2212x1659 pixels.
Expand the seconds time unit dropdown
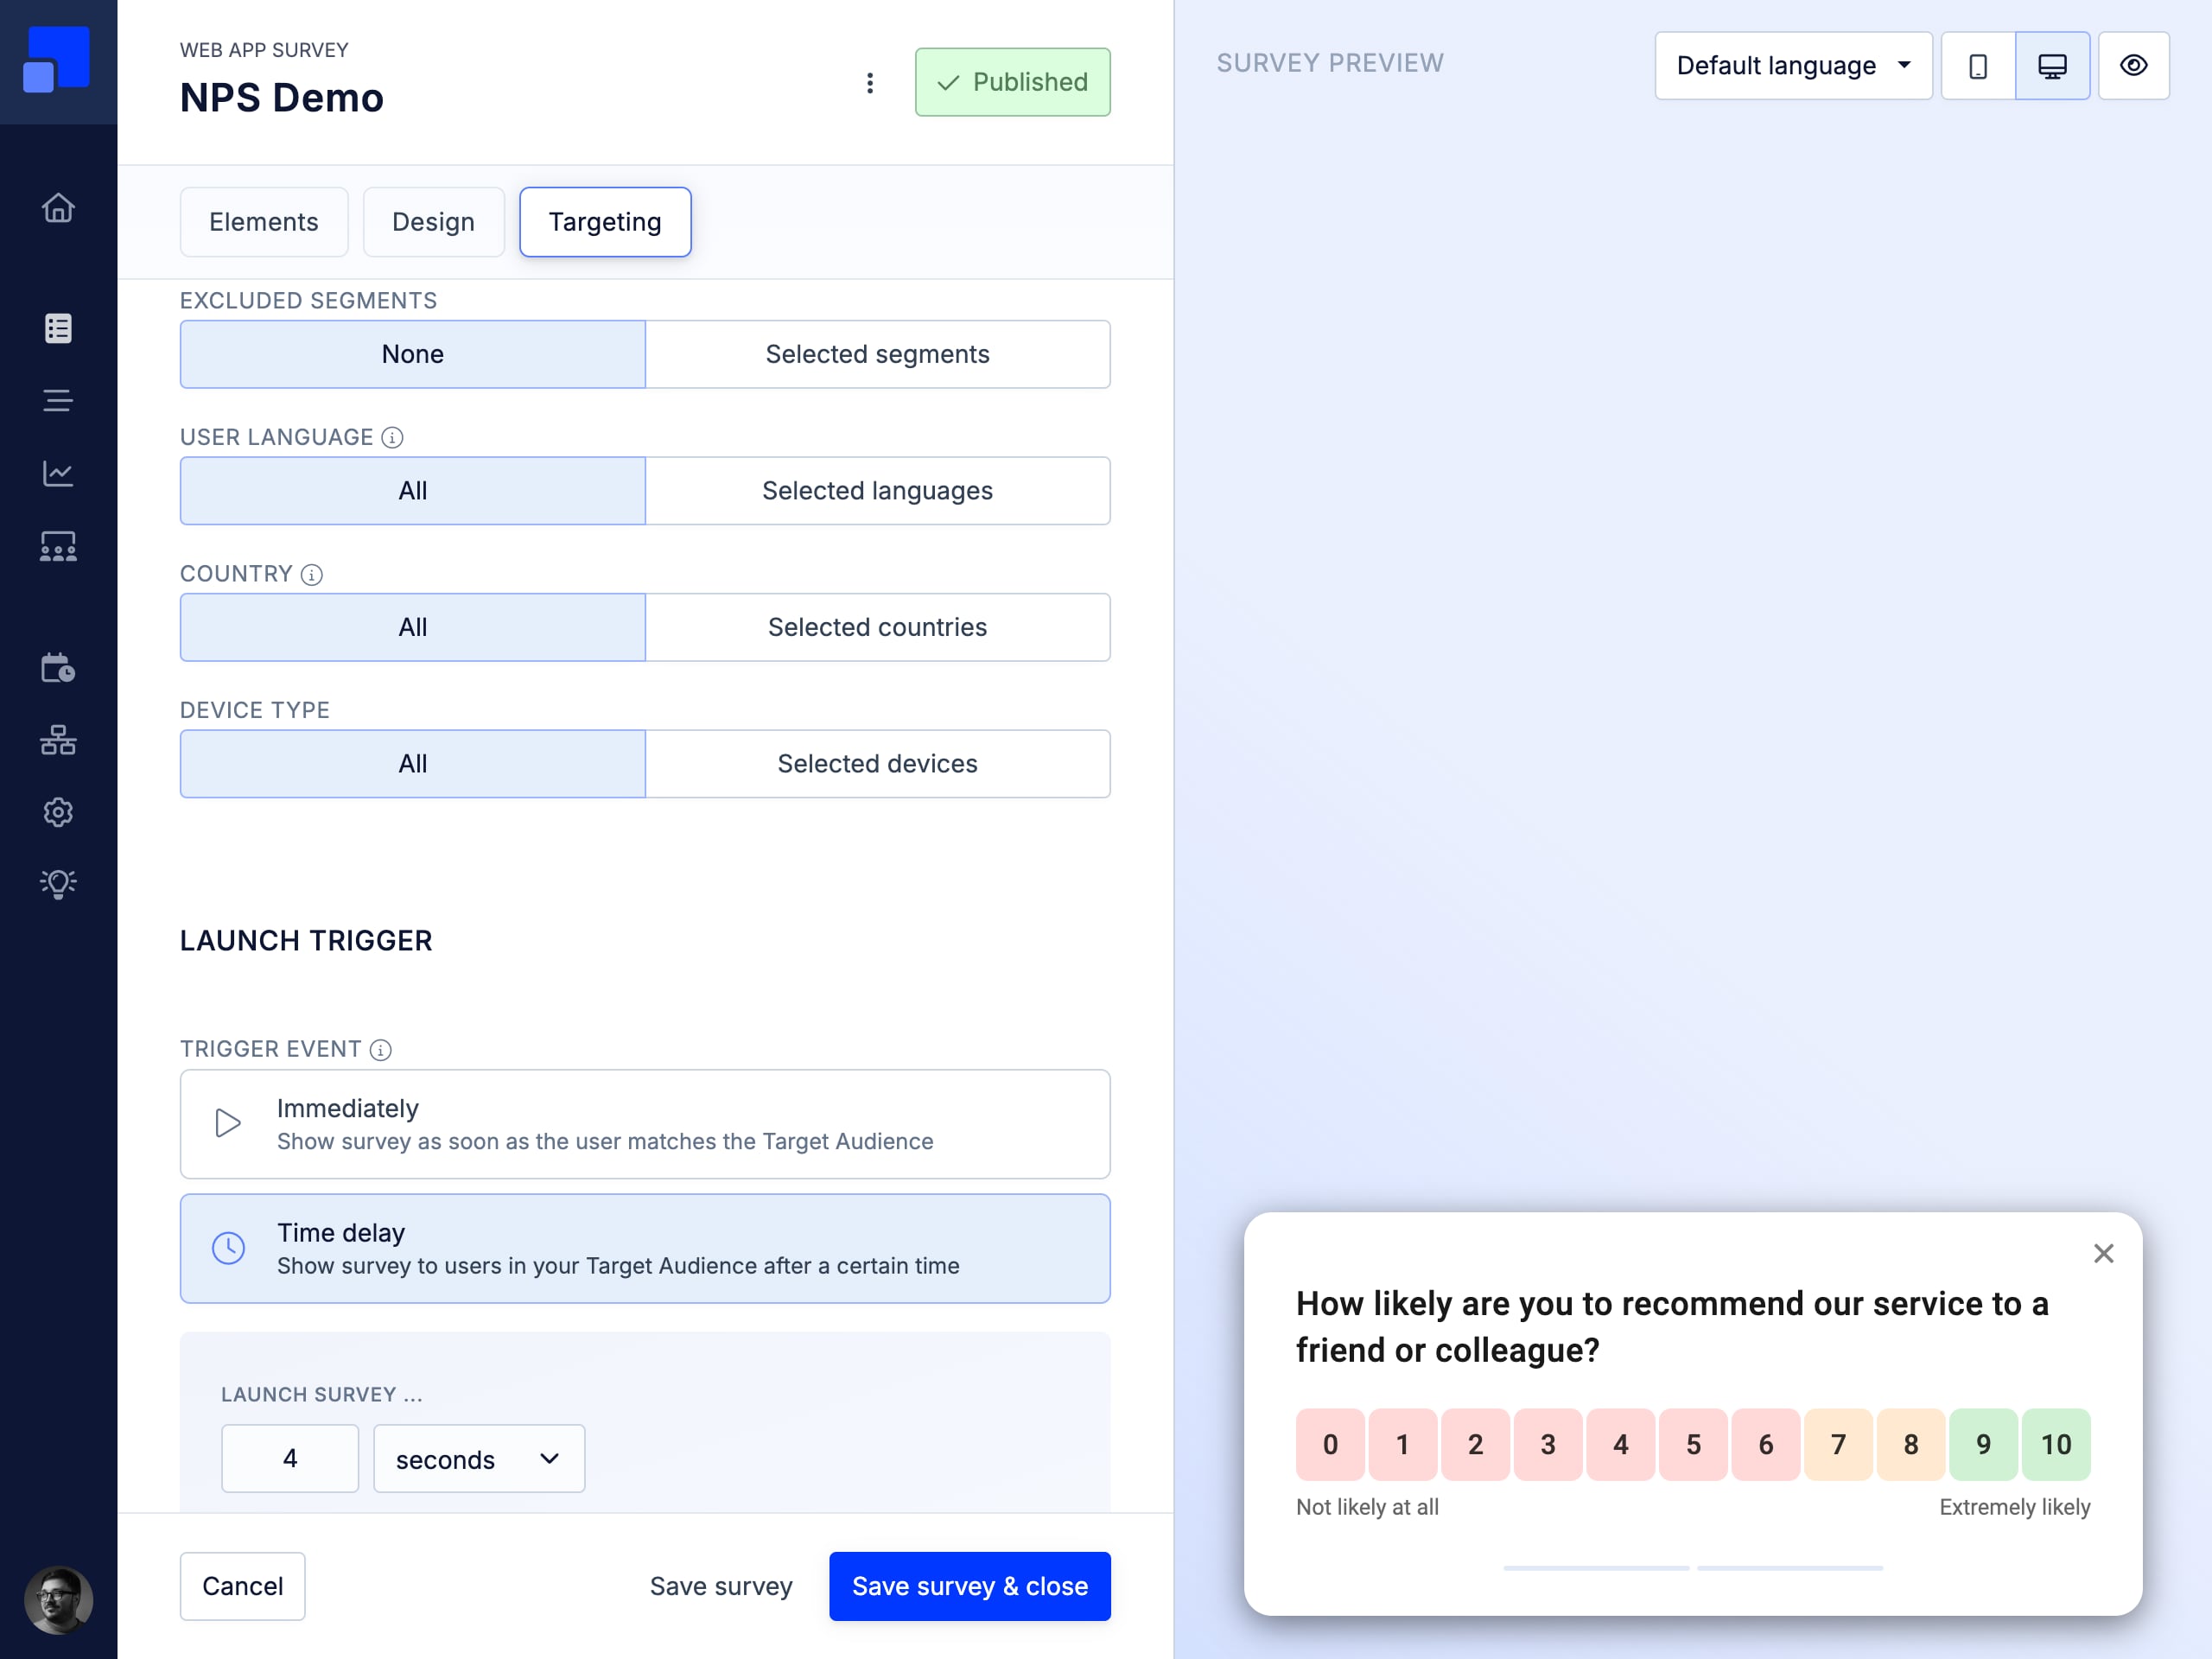479,1458
